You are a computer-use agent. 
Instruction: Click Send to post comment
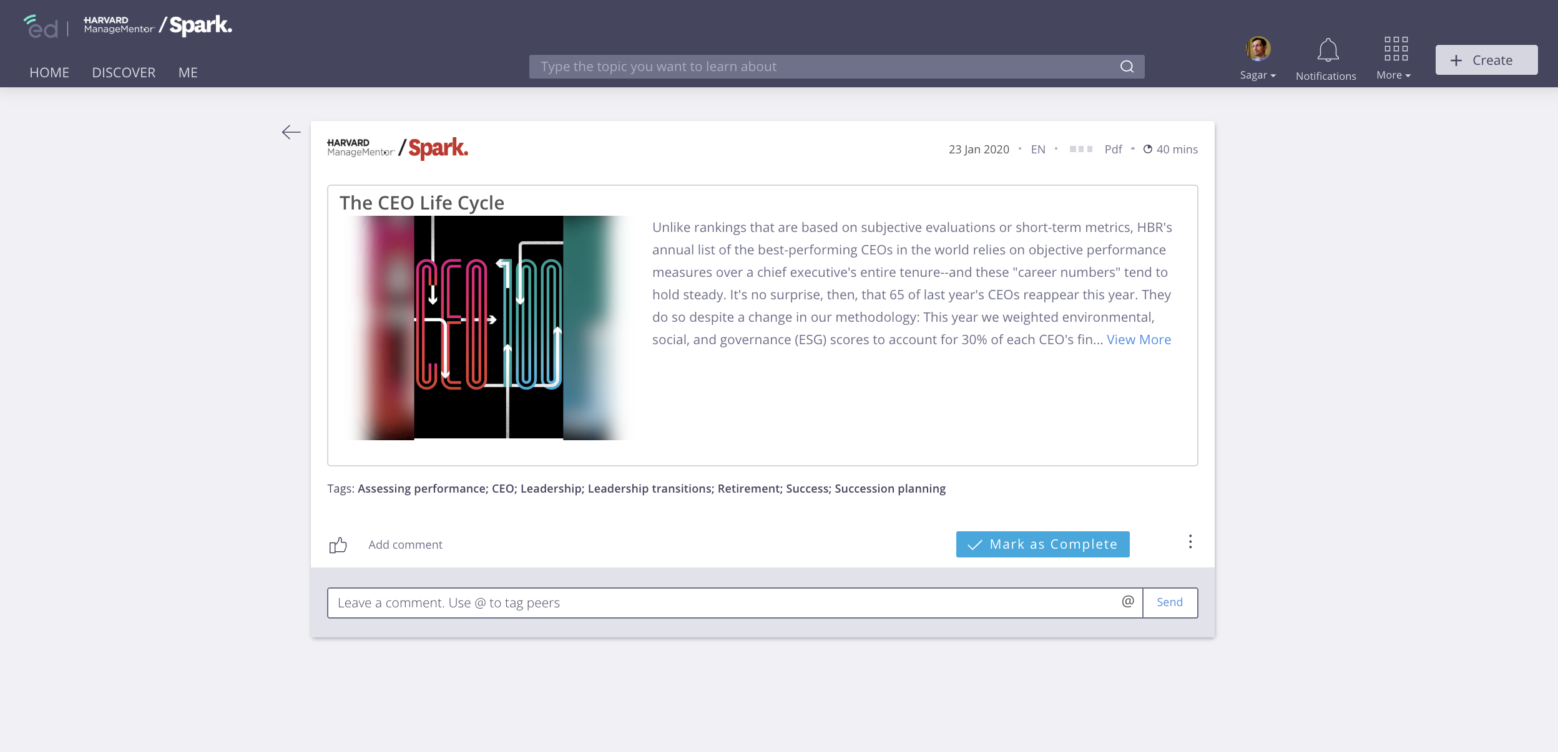coord(1170,602)
